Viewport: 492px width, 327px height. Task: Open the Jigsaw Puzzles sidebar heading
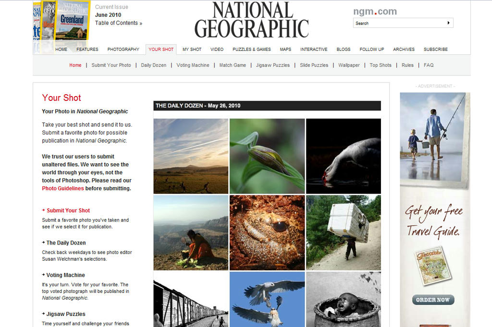tap(65, 314)
